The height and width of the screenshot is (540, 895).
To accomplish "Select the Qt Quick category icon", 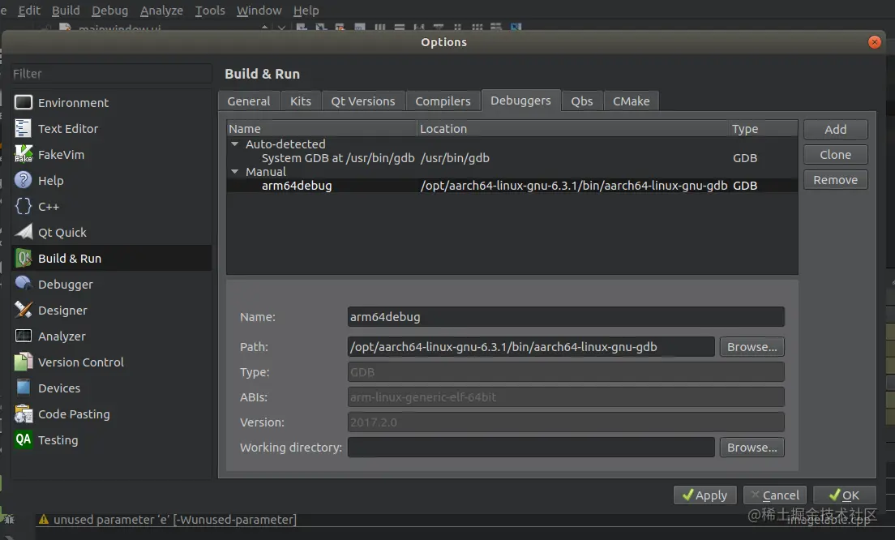I will 24,233.
